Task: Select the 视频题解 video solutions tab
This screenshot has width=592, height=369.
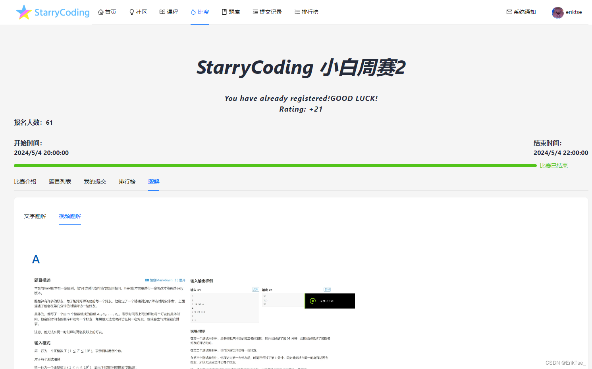Action: coord(70,216)
